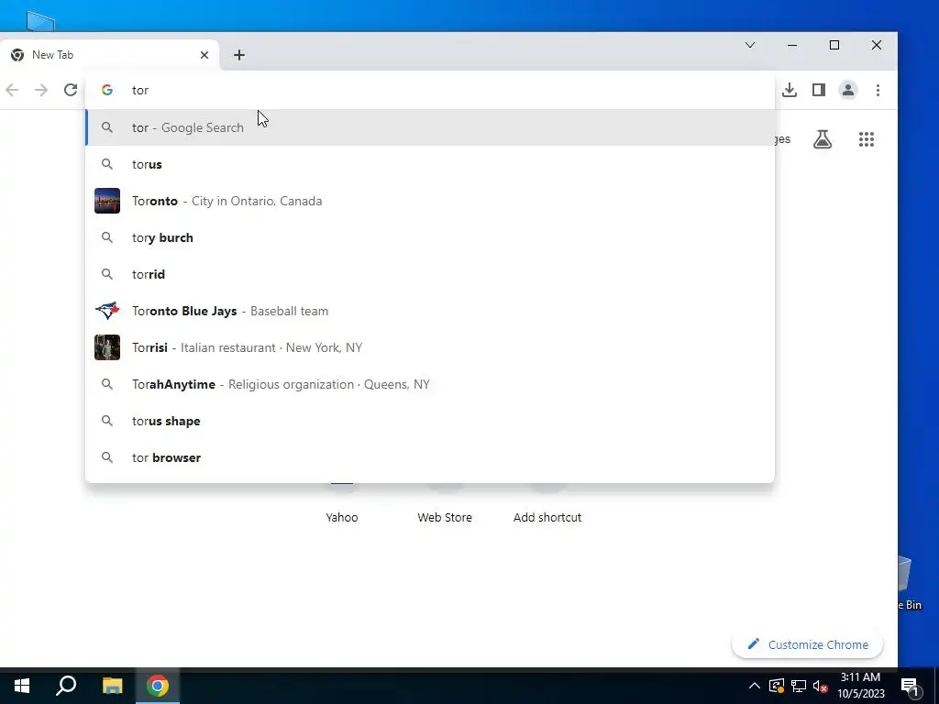Show hidden system tray icons
Viewport: 939px width, 704px height.
coord(755,686)
